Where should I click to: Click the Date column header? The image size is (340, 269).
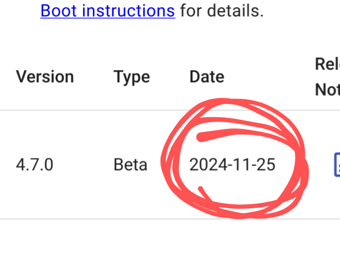[x=206, y=77]
